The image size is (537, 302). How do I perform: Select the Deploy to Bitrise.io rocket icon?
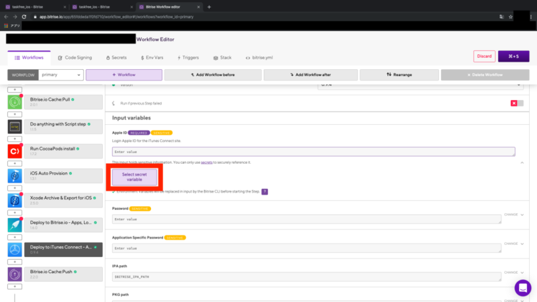point(15,225)
